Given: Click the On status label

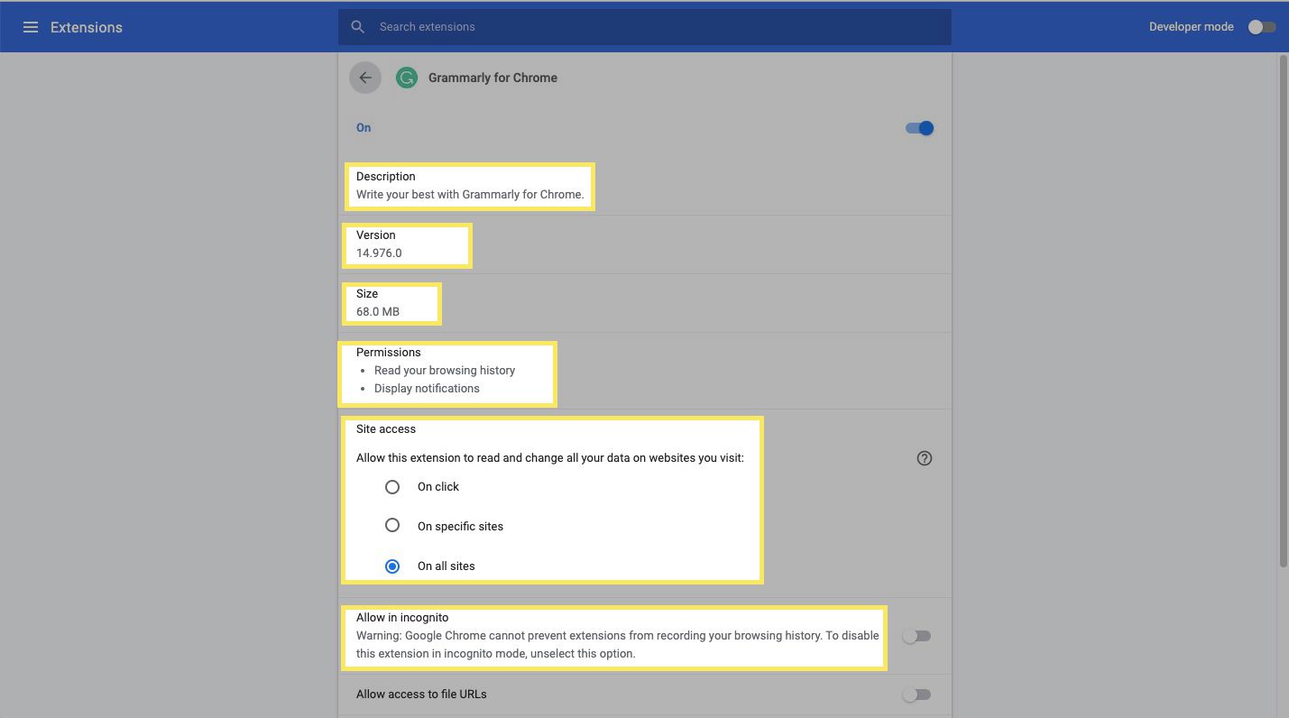Looking at the screenshot, I should click(x=364, y=128).
